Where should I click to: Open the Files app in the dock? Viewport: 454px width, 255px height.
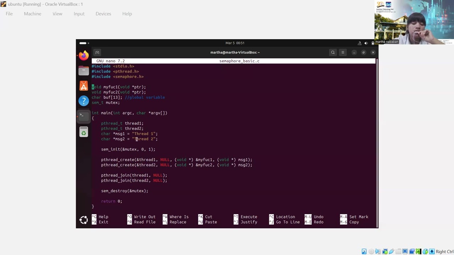(x=84, y=70)
